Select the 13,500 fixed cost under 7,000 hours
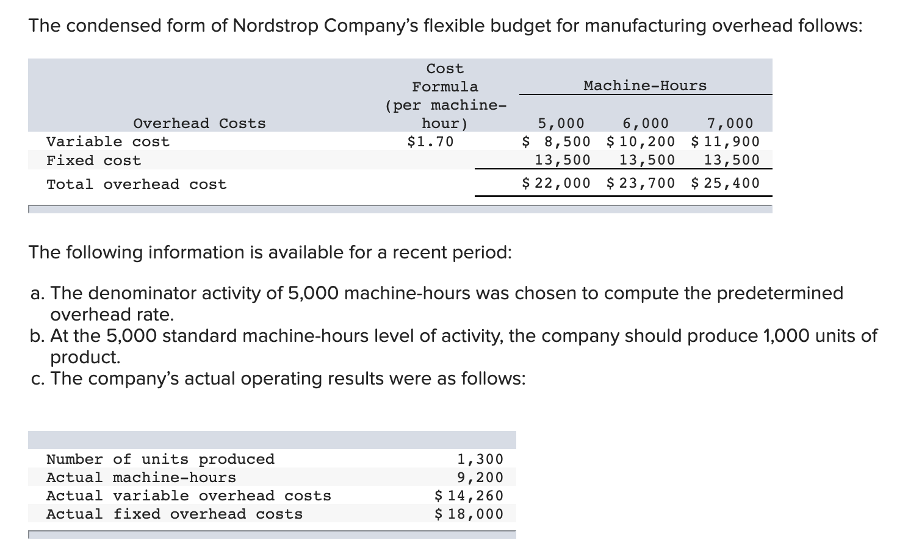The image size is (908, 540). click(x=732, y=160)
